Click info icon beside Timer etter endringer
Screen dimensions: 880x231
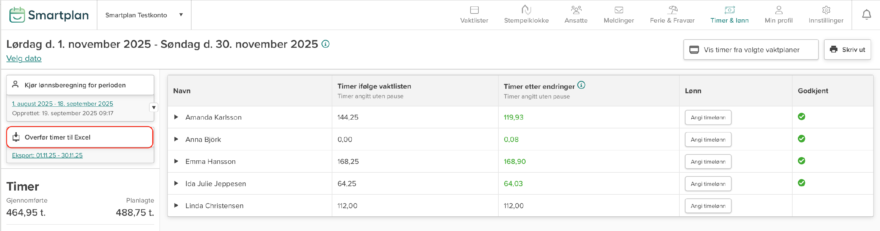[581, 85]
